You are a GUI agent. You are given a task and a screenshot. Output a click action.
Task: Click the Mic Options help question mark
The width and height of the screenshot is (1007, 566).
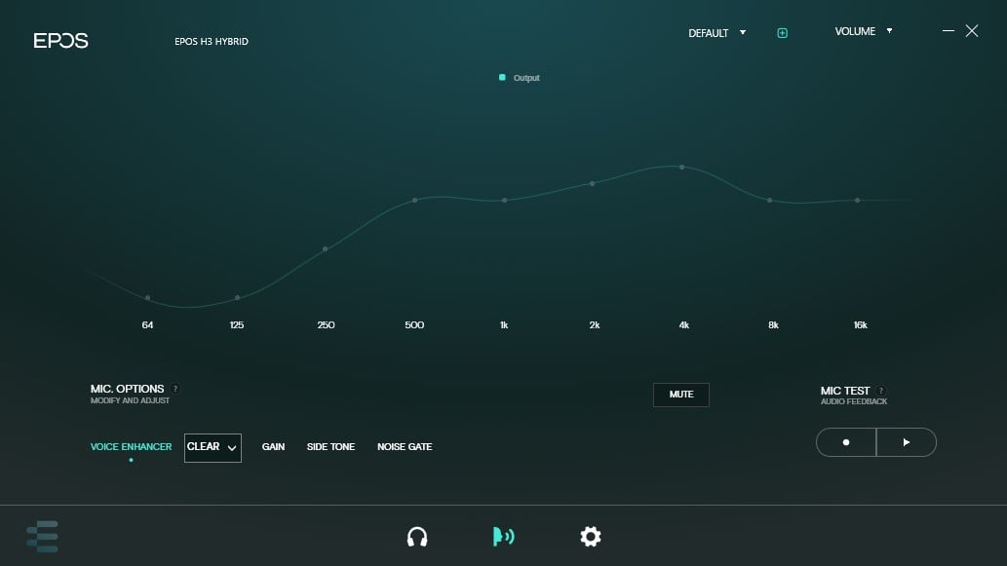[175, 389]
